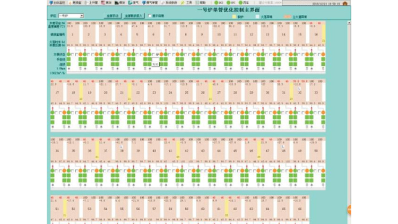Viewport: 398px width, 224px height.
Task: Uncheck the ticked checkbox under chamber 6
Action: click(156, 54)
